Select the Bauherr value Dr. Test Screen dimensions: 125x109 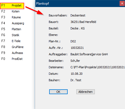pos(76,80)
